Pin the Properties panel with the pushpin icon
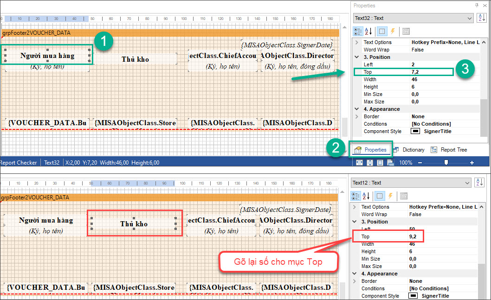 pos(477,5)
